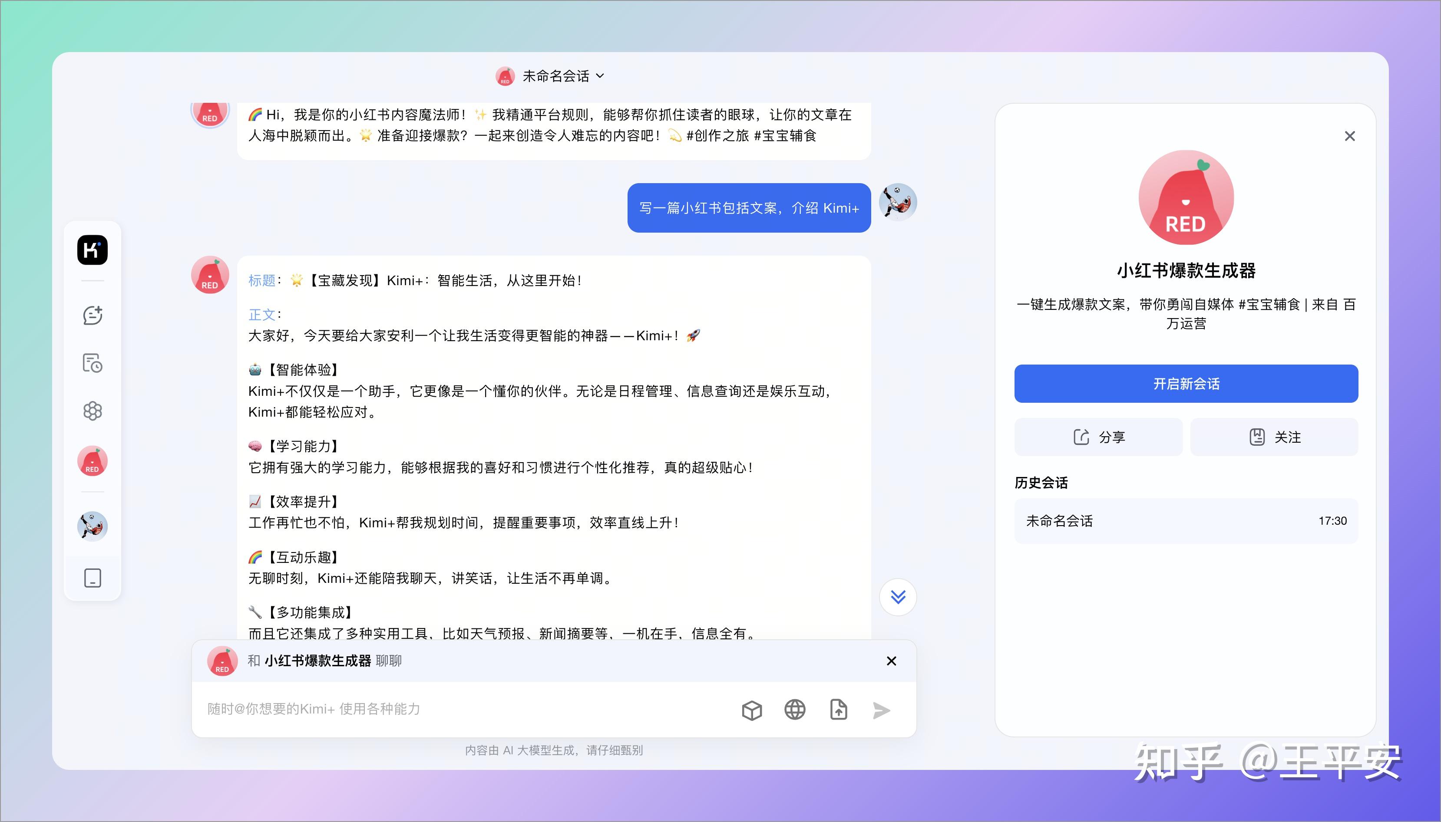Jump to bottom with the double-chevron button
1441x822 pixels.
click(898, 597)
